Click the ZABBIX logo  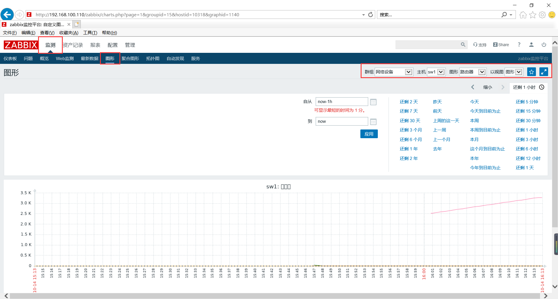21,45
